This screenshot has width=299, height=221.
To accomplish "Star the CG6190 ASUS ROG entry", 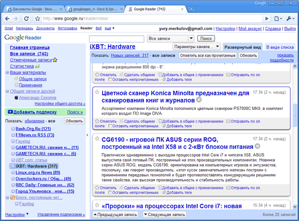I will 97,138.
